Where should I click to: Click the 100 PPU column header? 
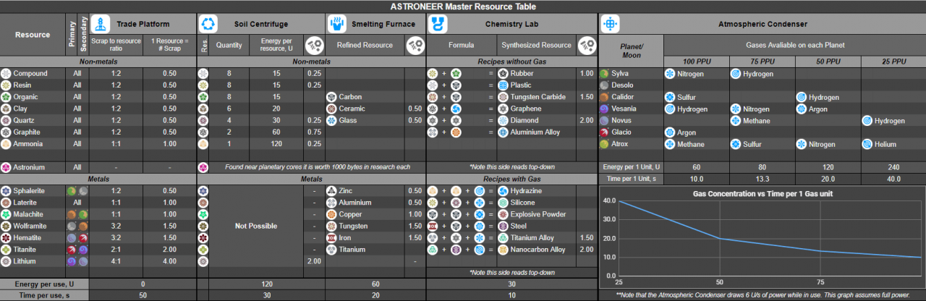tap(696, 60)
